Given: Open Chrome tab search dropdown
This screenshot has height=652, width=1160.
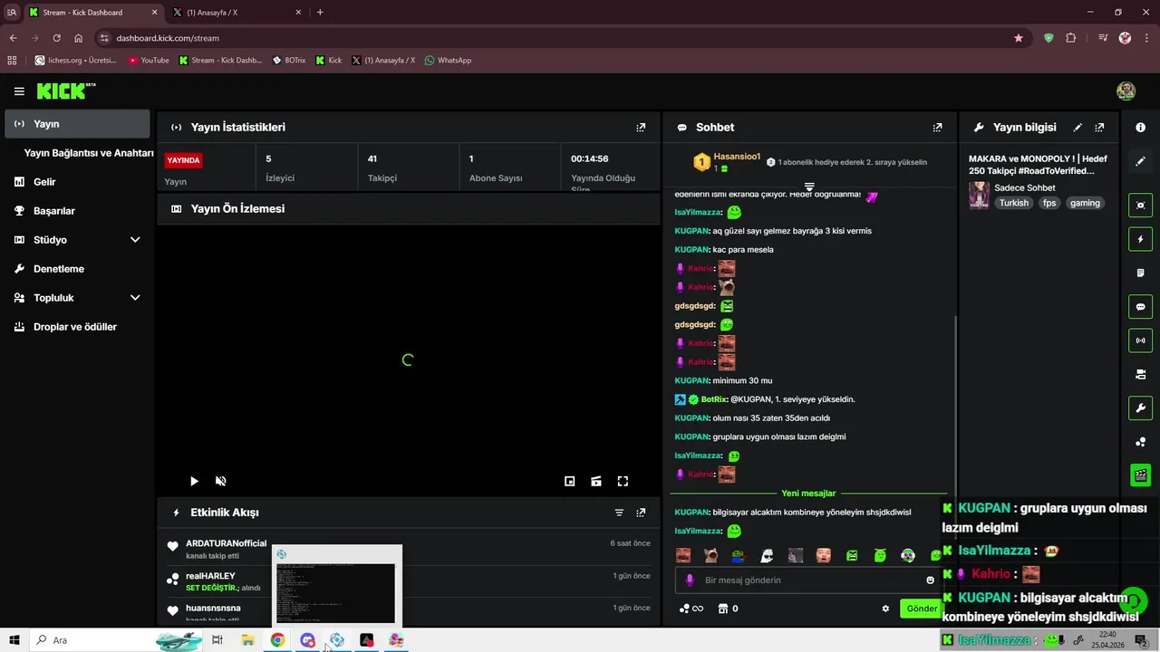Looking at the screenshot, I should point(11,12).
